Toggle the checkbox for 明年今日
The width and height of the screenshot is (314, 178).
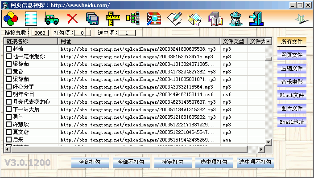(x=8, y=94)
